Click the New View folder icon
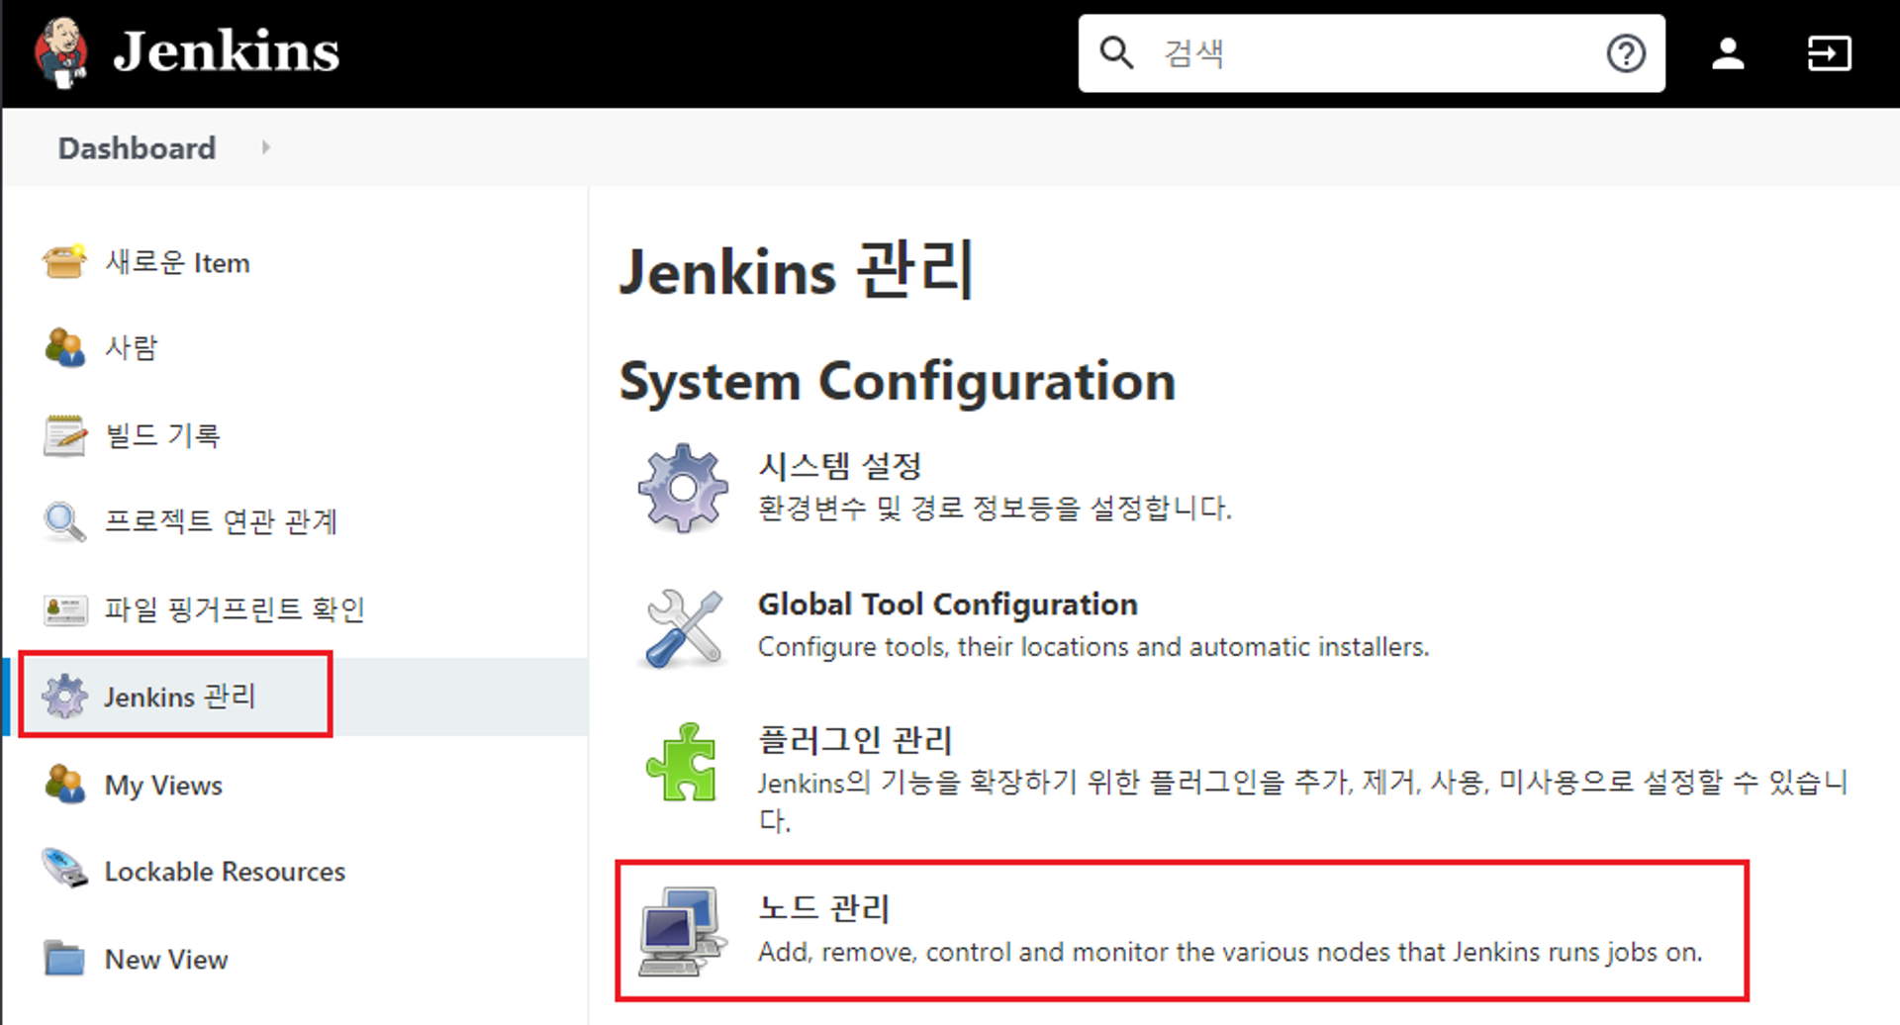1900x1025 pixels. tap(64, 958)
